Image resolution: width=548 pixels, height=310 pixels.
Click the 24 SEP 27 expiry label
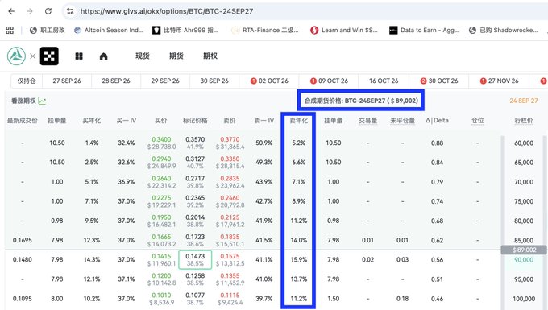(524, 101)
